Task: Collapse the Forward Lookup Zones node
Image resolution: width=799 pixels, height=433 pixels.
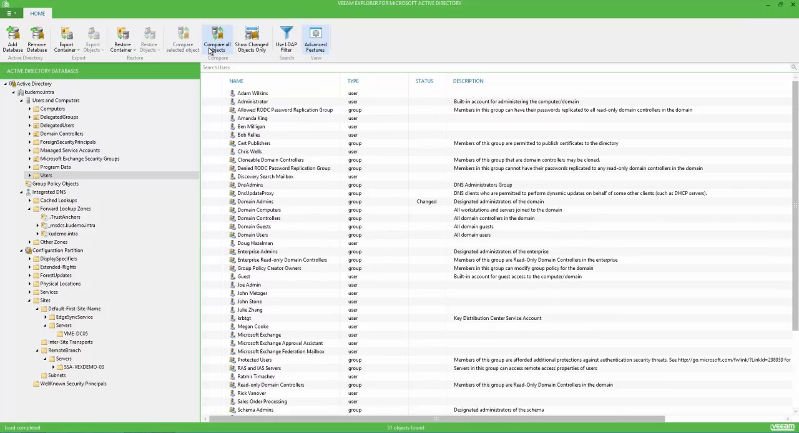Action: click(29, 209)
